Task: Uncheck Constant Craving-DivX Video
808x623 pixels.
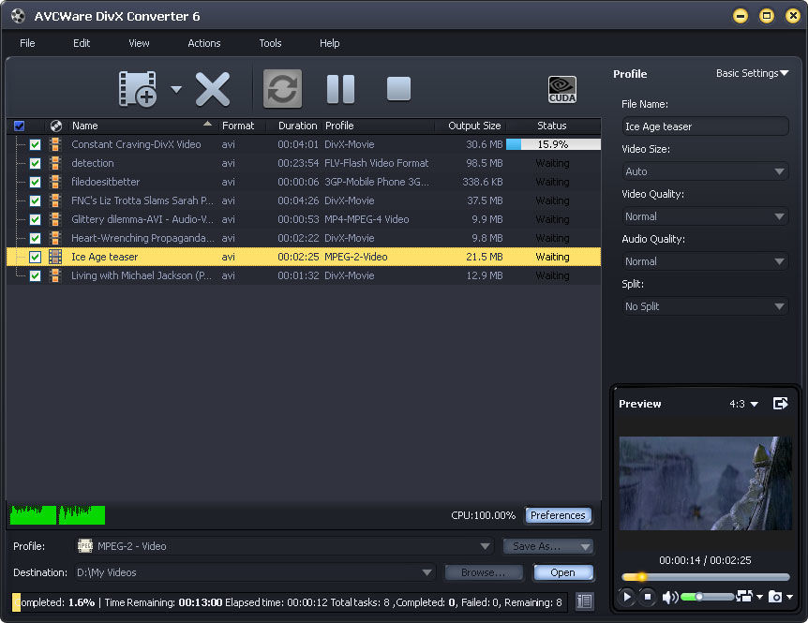Action: (35, 144)
